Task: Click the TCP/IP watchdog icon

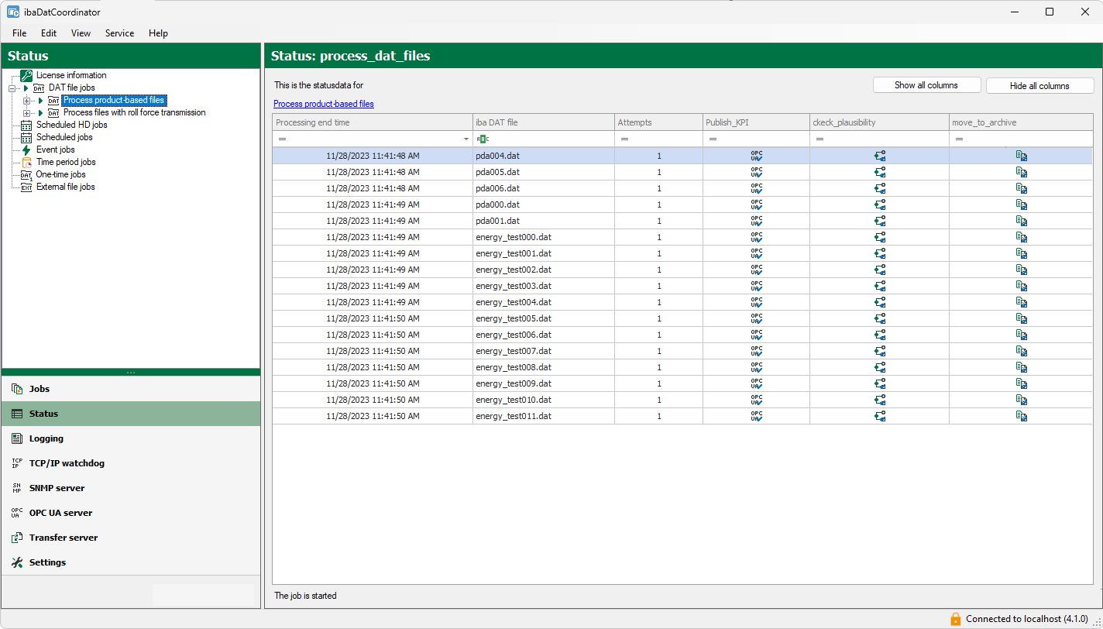Action: pyautogui.click(x=17, y=463)
